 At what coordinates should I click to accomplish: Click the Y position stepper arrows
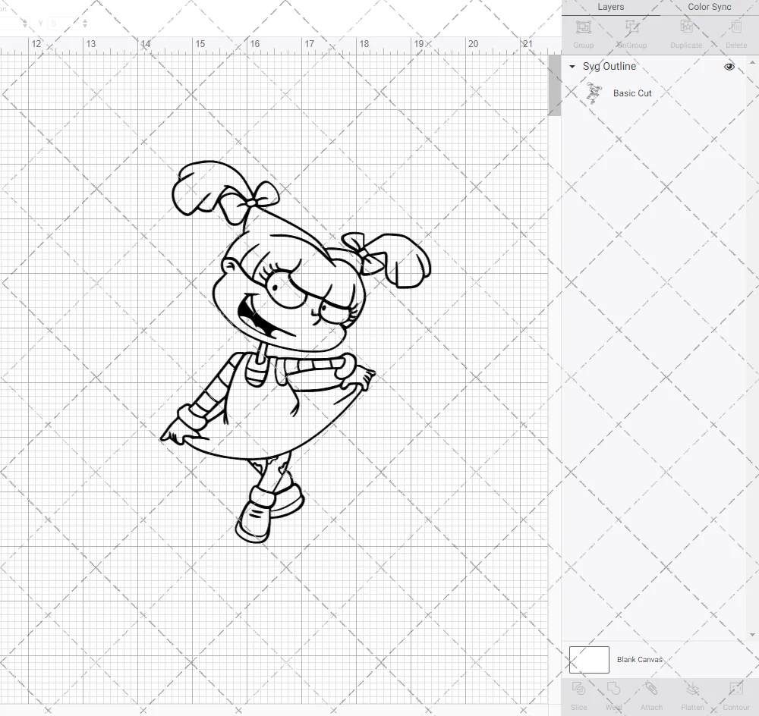pyautogui.click(x=85, y=24)
